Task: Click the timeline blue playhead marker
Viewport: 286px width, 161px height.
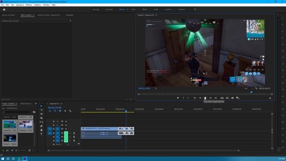Action: 126,111
